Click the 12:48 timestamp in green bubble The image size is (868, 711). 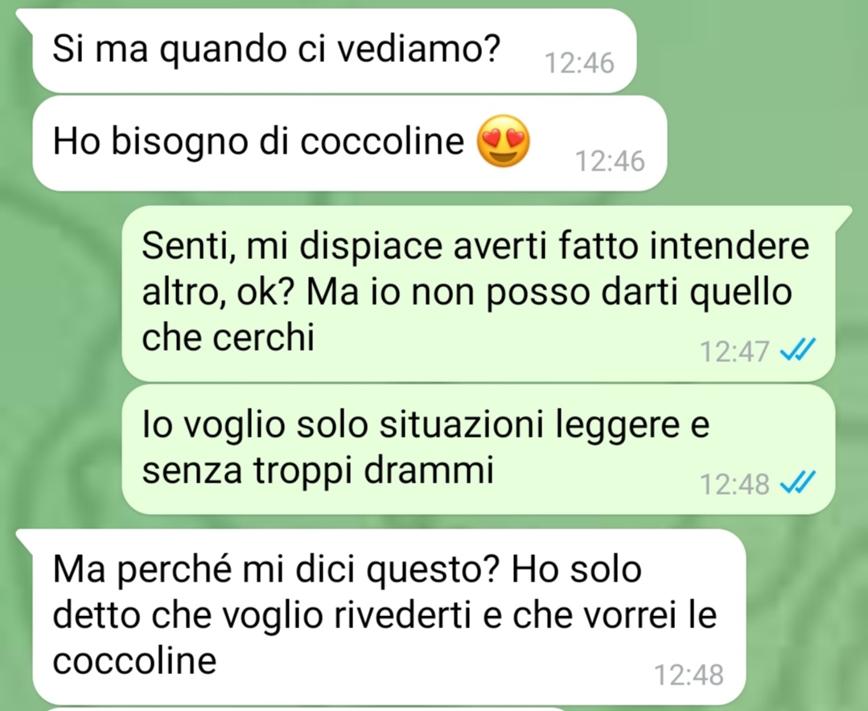(x=734, y=484)
